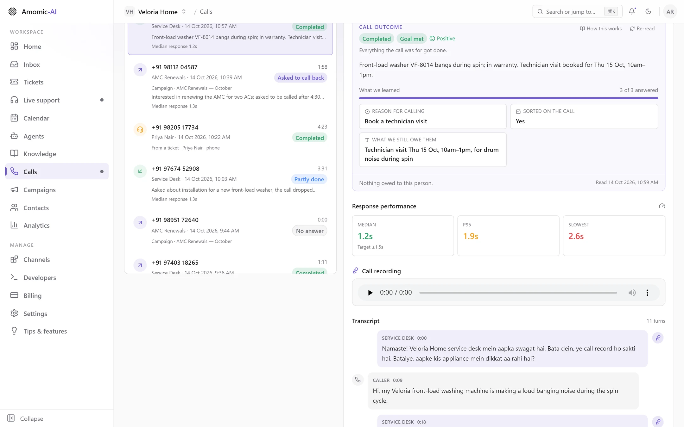Click the Slowest 2.6s metric card
This screenshot has height=427, width=684.
pyautogui.click(x=614, y=236)
